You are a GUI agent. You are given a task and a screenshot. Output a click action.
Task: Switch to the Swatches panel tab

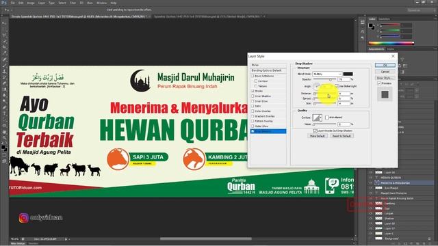tap(384, 19)
